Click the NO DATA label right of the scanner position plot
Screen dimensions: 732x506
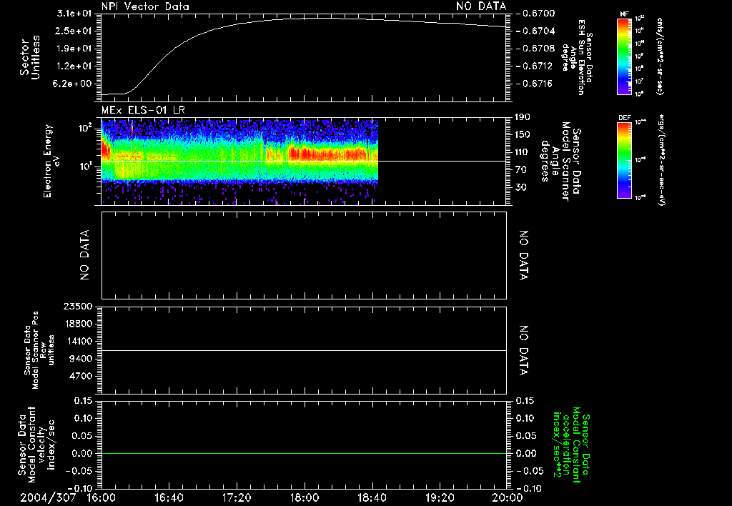tap(523, 350)
